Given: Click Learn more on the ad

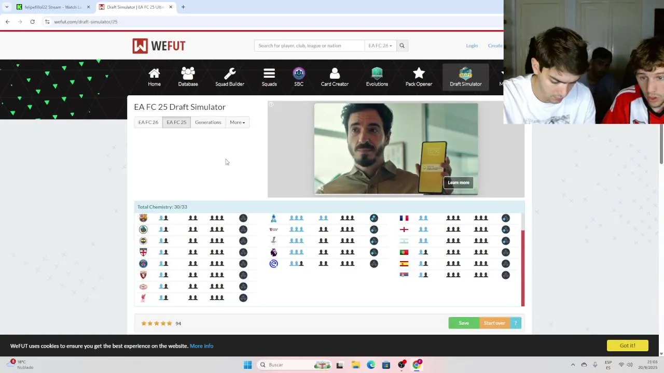Looking at the screenshot, I should click(x=459, y=182).
